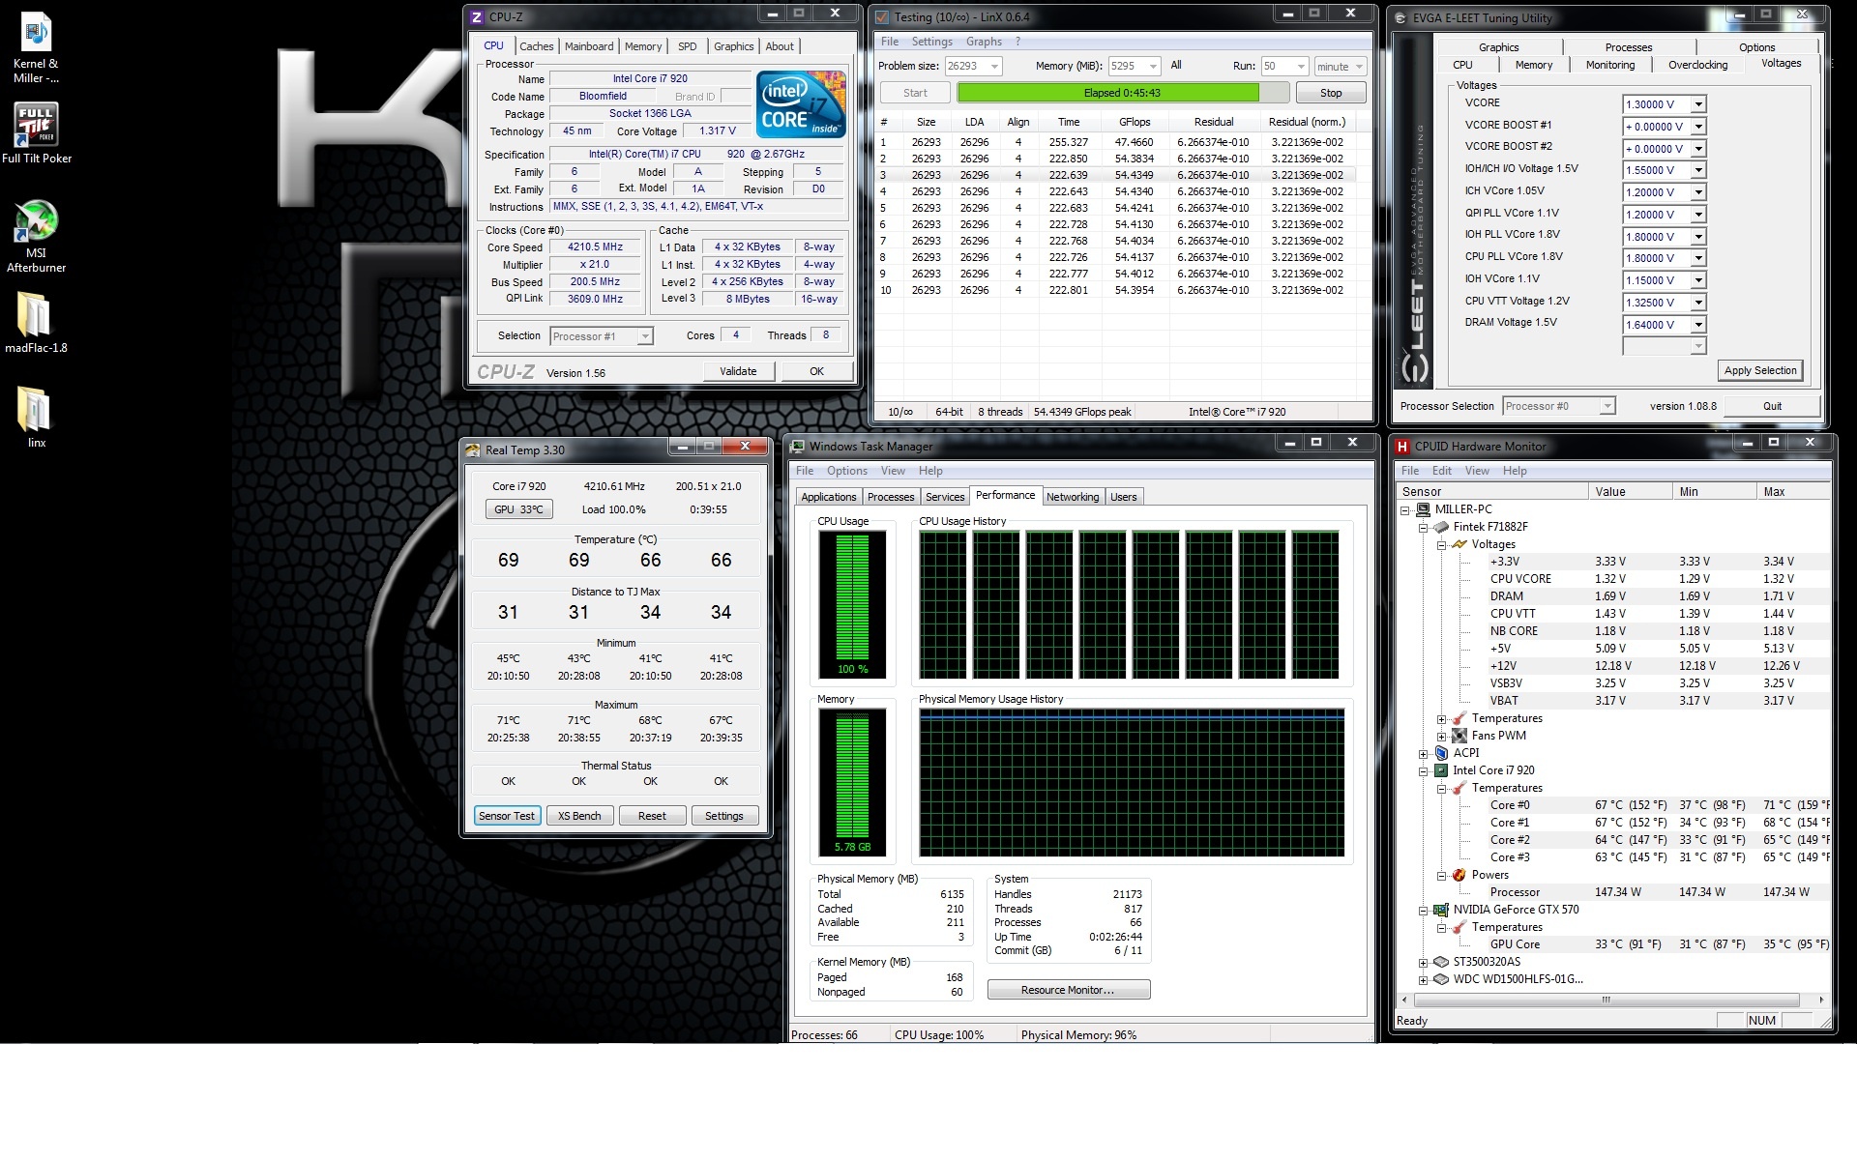Viewport: 1857px width, 1160px height.
Task: Click Value column header in HWMonitor
Action: 1631,492
